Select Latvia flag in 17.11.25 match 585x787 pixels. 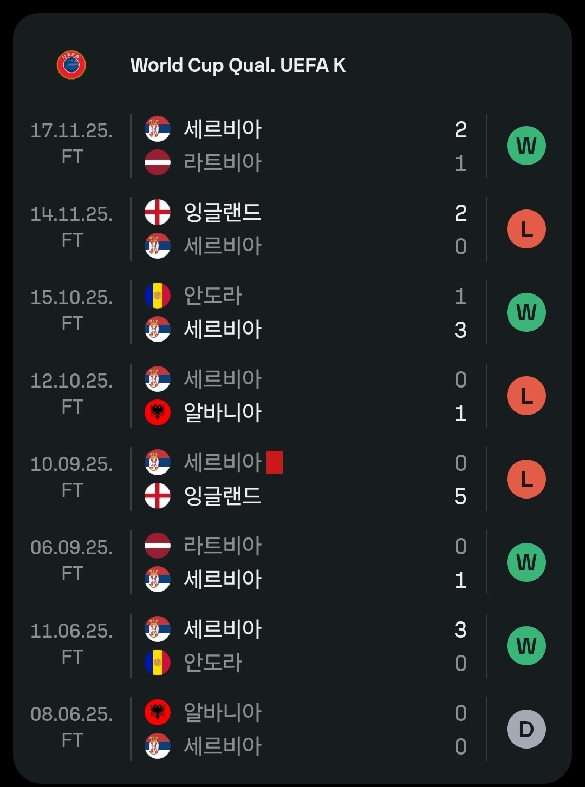pyautogui.click(x=158, y=162)
